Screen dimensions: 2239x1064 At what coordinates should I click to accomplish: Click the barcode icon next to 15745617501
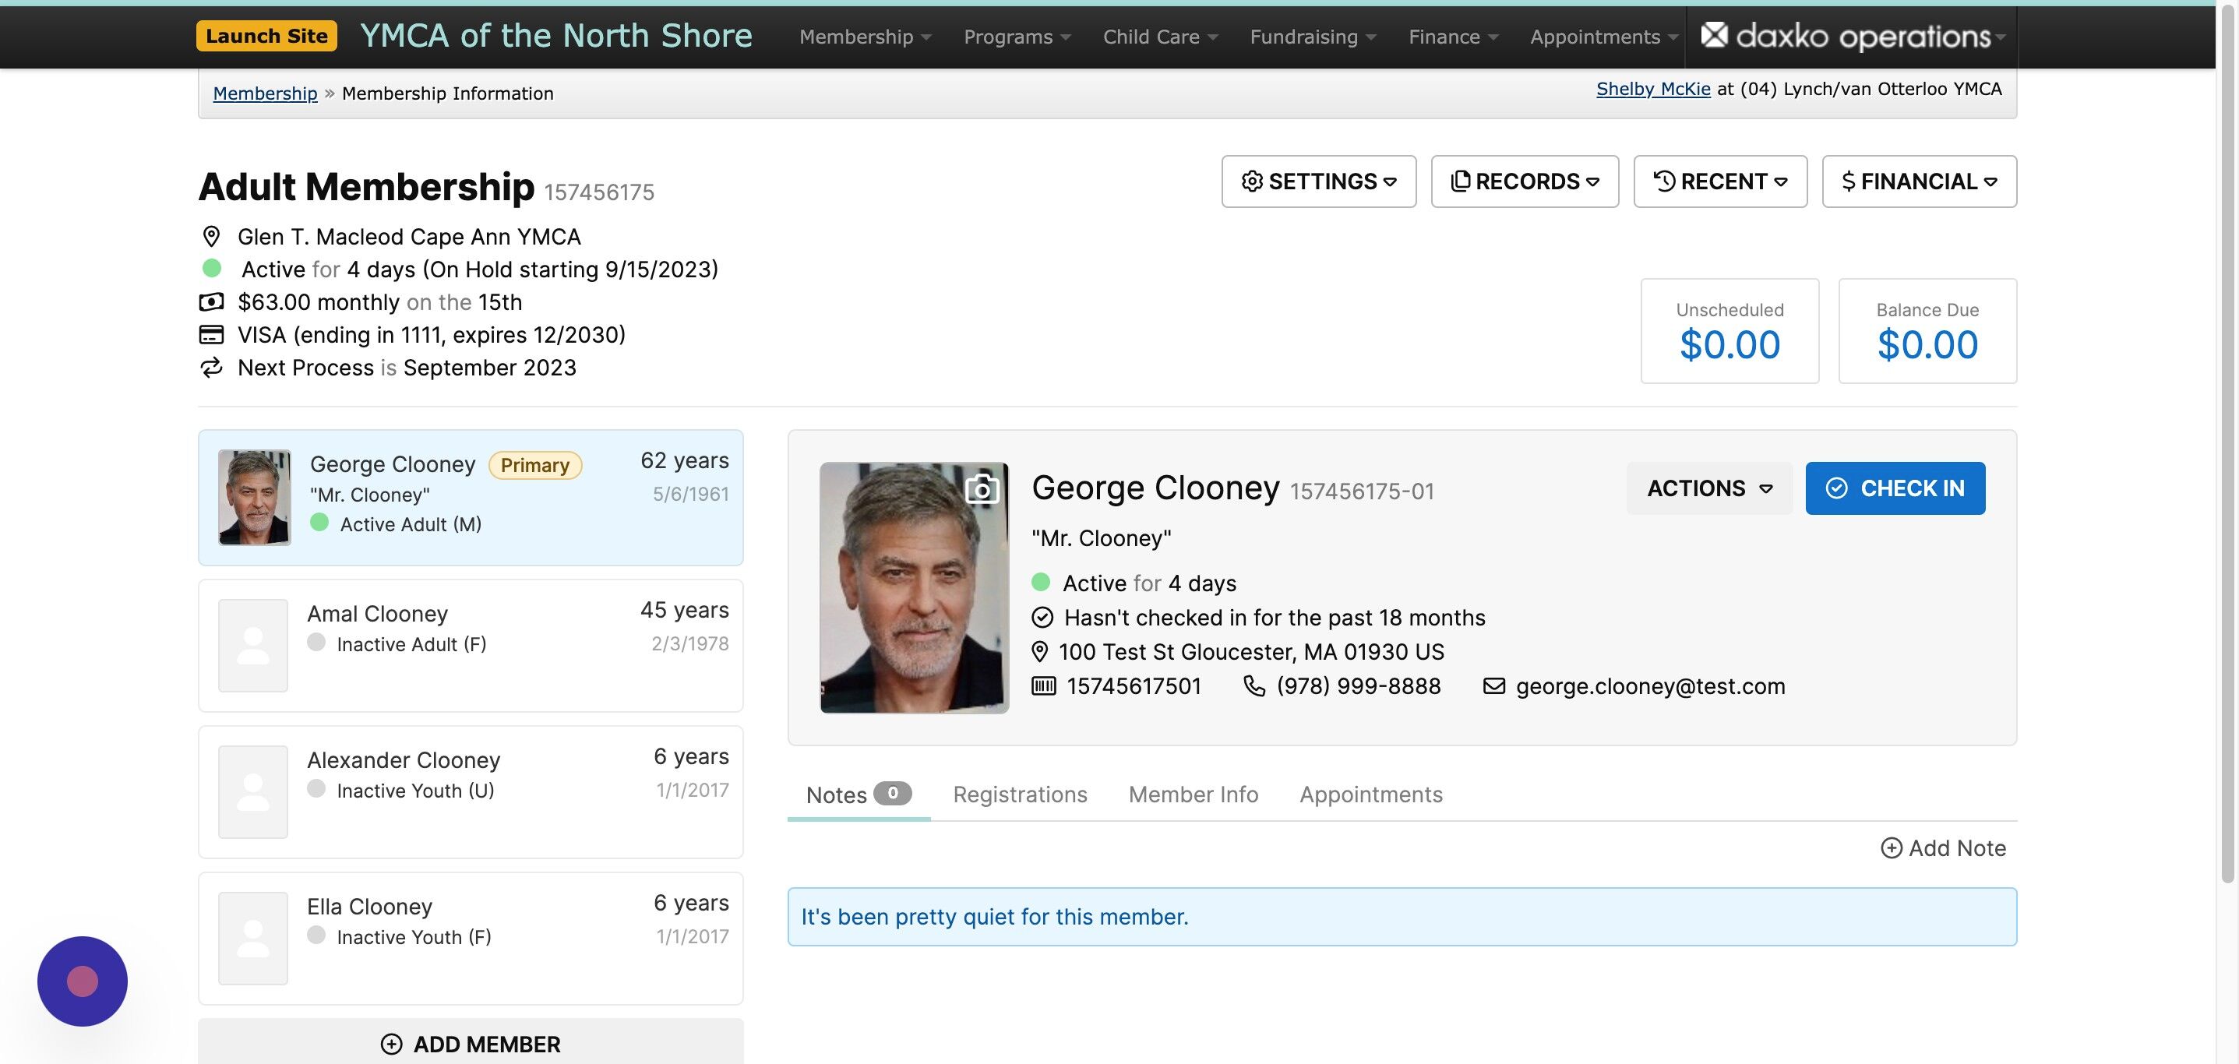click(1044, 686)
